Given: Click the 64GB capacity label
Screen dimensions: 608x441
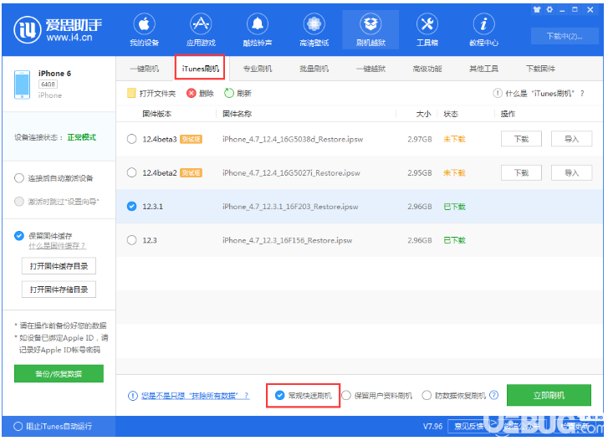Looking at the screenshot, I should pos(48,85).
